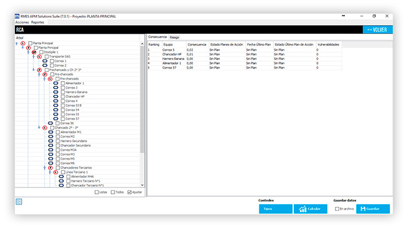Click the F icon of Chancadores Terciarios
Screen dimensions: 410x228
click(x=50, y=168)
